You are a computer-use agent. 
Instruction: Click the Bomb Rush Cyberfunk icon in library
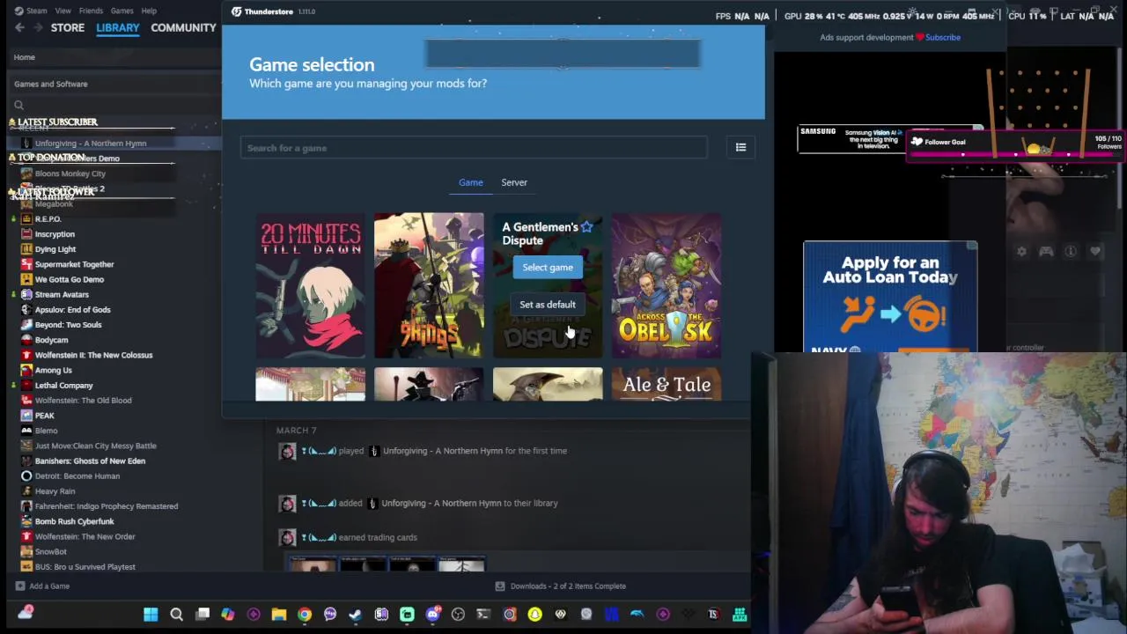click(26, 521)
